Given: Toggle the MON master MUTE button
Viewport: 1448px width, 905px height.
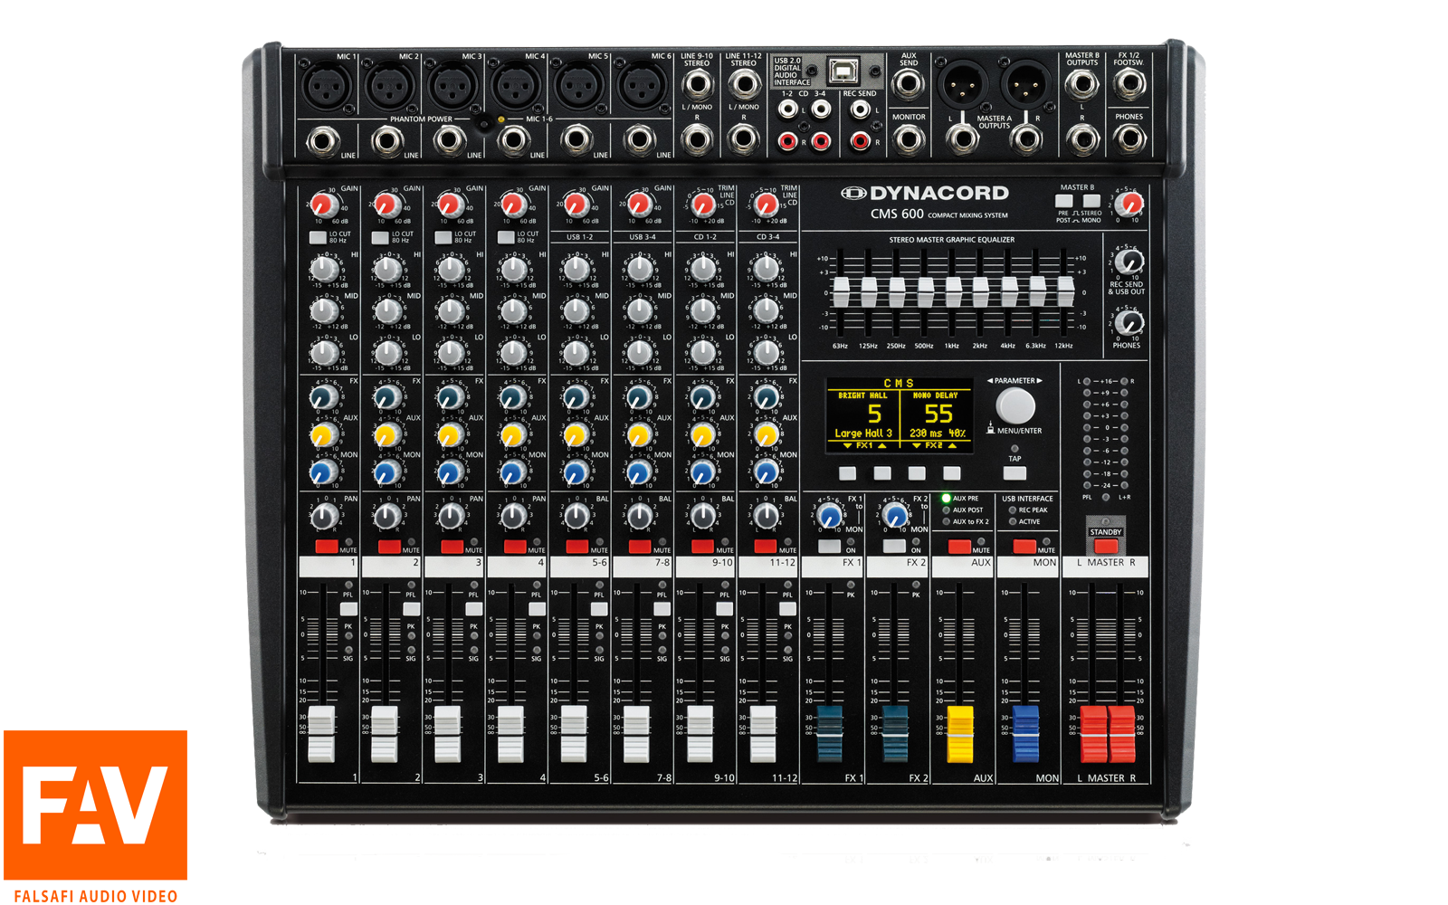Looking at the screenshot, I should (1024, 547).
